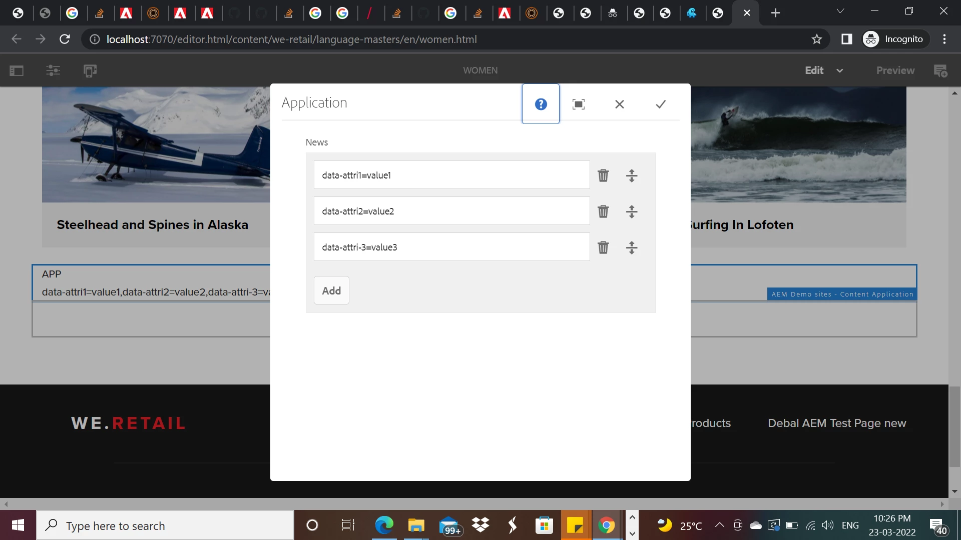Click reorder handle for data-attri1=value1 row
This screenshot has height=540, width=961.
632,175
